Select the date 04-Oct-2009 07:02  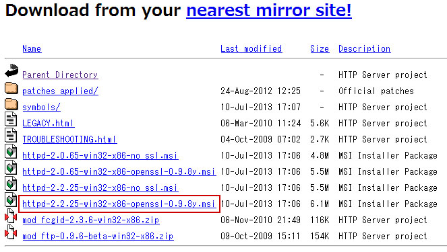[x=260, y=140]
